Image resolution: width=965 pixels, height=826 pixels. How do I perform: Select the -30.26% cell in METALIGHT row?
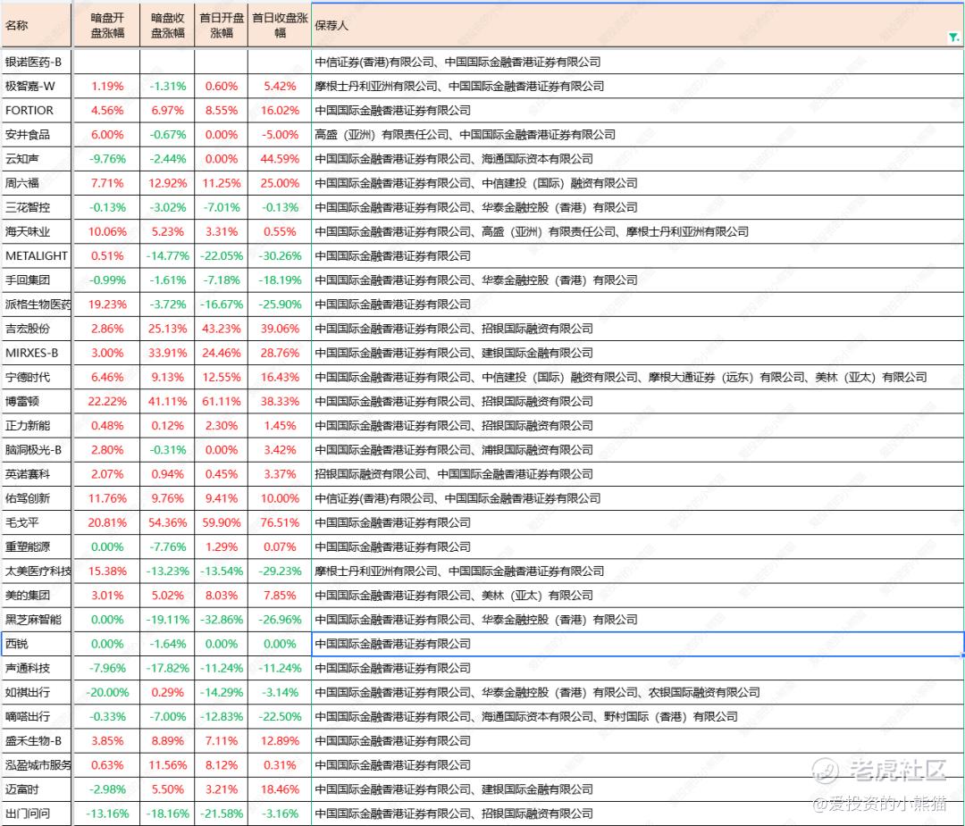point(280,256)
